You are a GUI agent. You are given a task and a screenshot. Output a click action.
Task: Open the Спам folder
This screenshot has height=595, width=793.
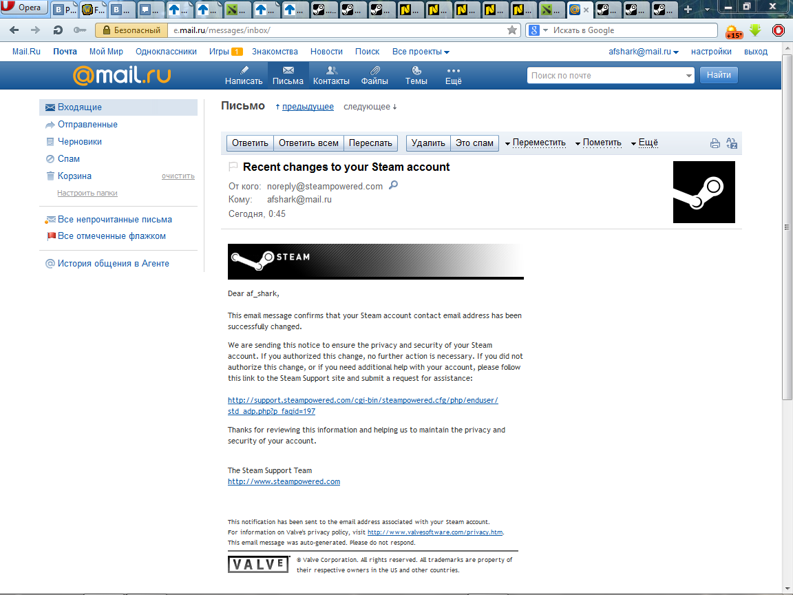point(68,159)
